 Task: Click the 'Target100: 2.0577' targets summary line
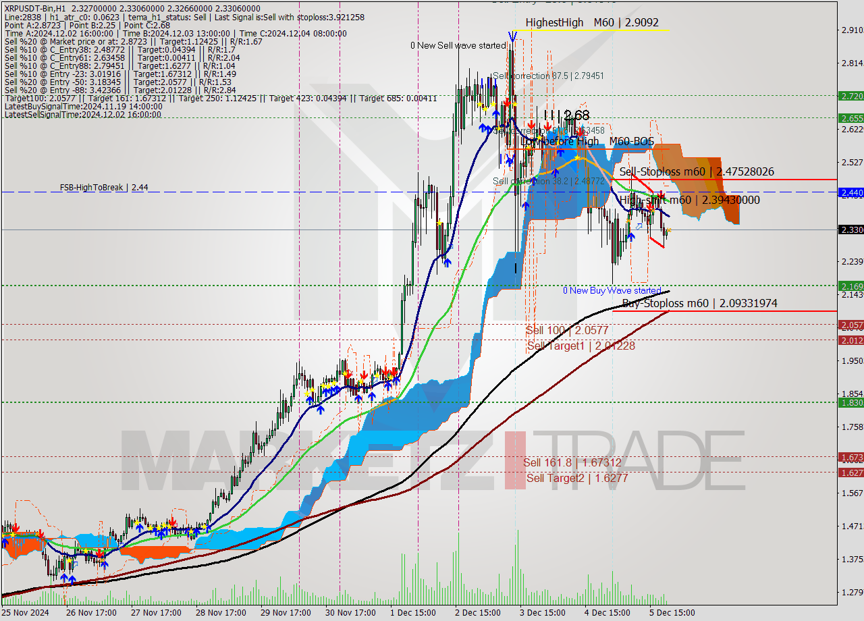point(220,98)
